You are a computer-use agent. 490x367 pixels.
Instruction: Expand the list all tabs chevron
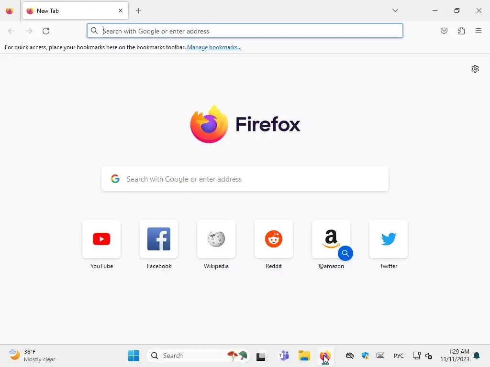pyautogui.click(x=395, y=11)
